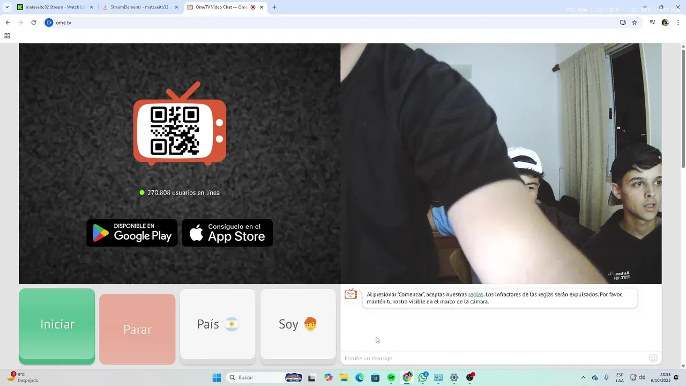Click the Chrome taskbar icon

coord(407,377)
